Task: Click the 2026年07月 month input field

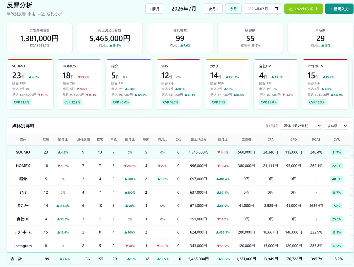Action: (x=263, y=9)
